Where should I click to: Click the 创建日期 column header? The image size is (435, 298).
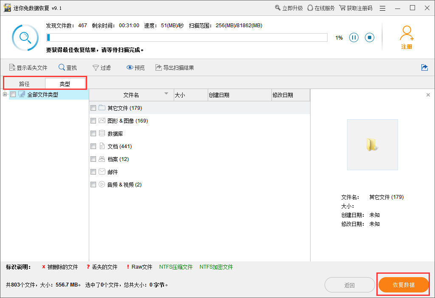240,95
